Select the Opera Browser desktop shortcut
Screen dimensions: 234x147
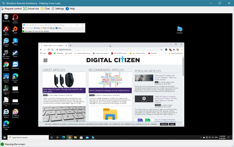click(15, 19)
